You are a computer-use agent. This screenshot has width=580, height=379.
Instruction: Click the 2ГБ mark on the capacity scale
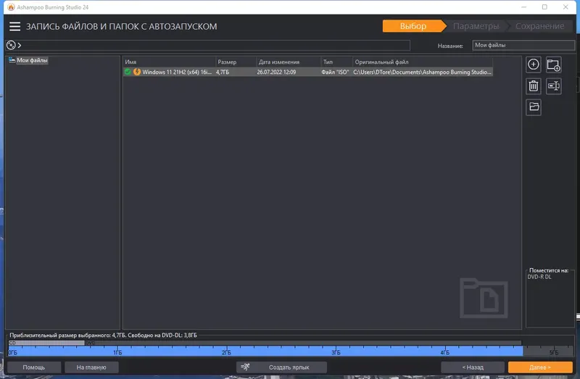pos(226,352)
